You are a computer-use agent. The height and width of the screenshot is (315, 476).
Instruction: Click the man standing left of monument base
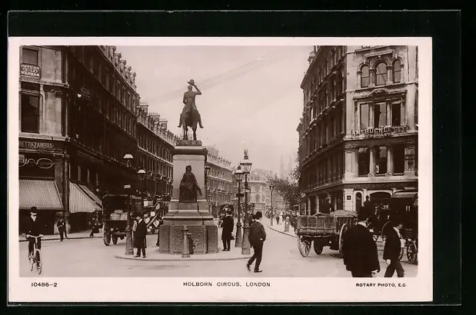140,237
